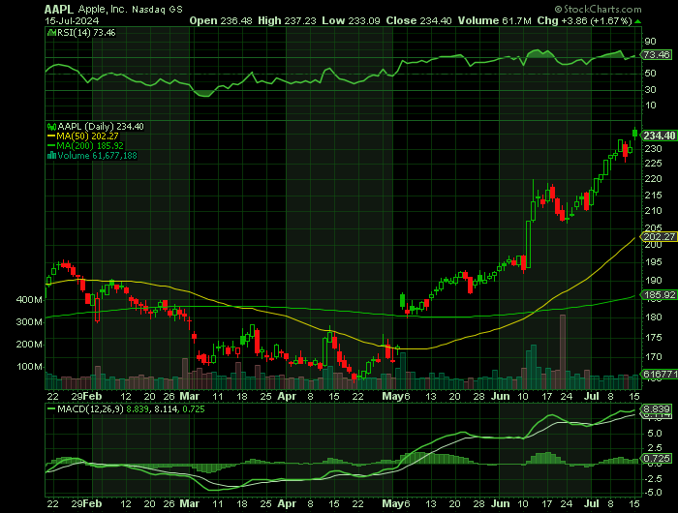Click the boxed 73.46 RSI value tag
The width and height of the screenshot is (678, 513).
point(657,55)
